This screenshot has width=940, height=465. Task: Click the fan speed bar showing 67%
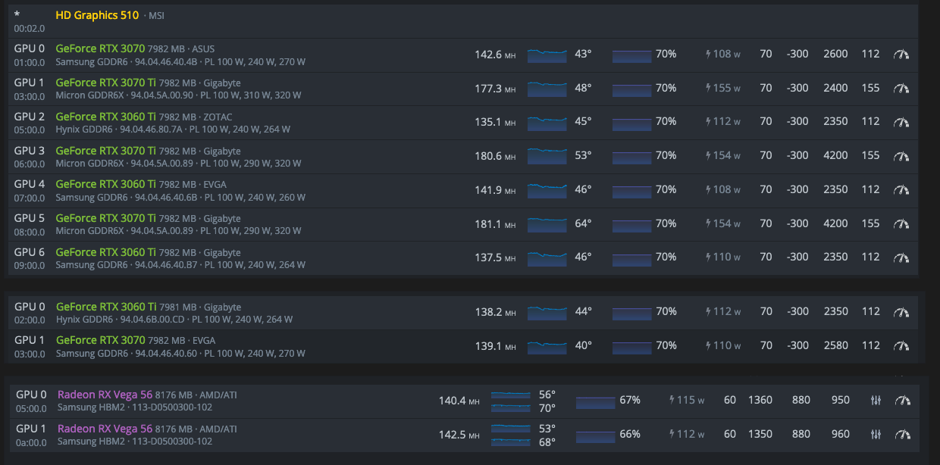(x=595, y=401)
